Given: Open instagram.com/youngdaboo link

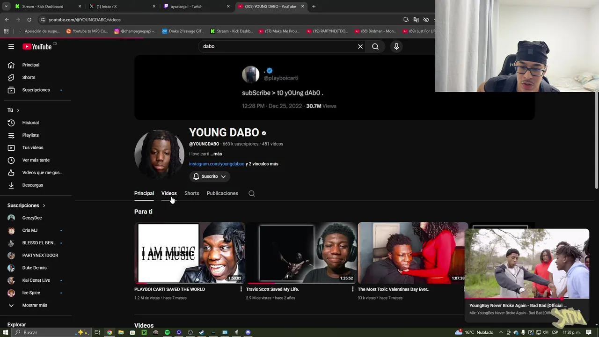Looking at the screenshot, I should pyautogui.click(x=217, y=164).
